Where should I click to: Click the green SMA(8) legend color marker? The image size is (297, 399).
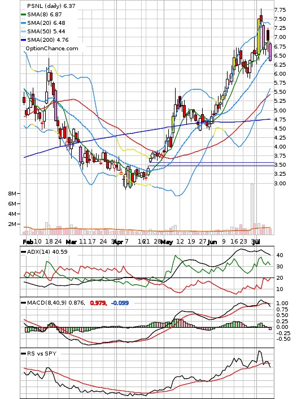pyautogui.click(x=23, y=15)
